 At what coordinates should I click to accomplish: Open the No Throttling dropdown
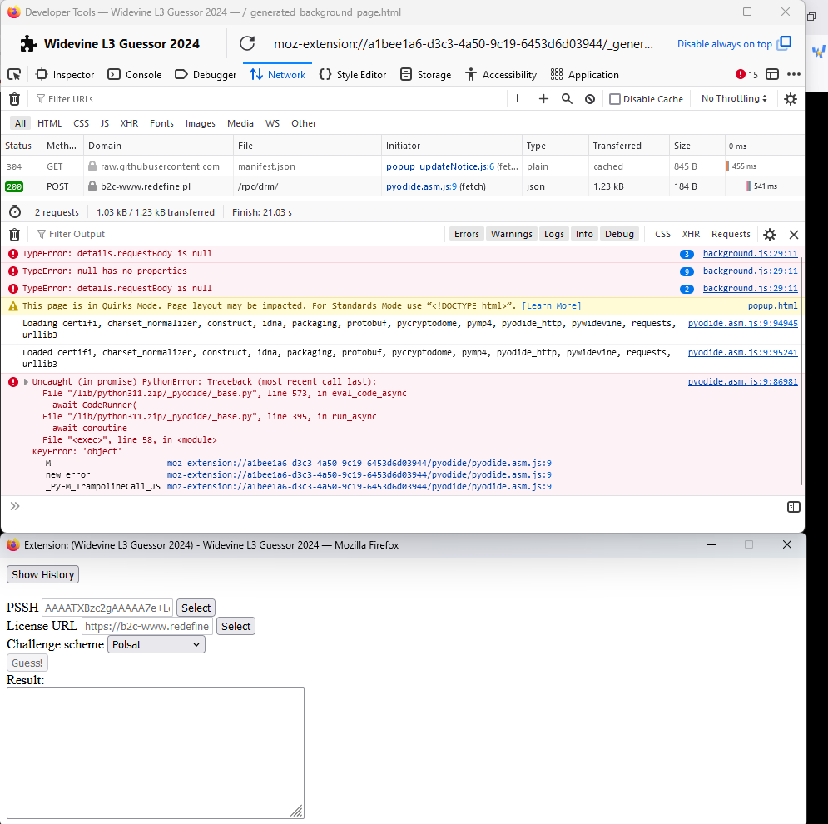click(733, 98)
